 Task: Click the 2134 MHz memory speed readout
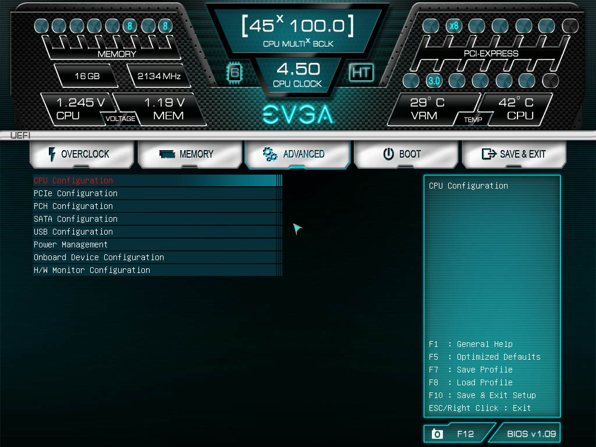[x=159, y=76]
